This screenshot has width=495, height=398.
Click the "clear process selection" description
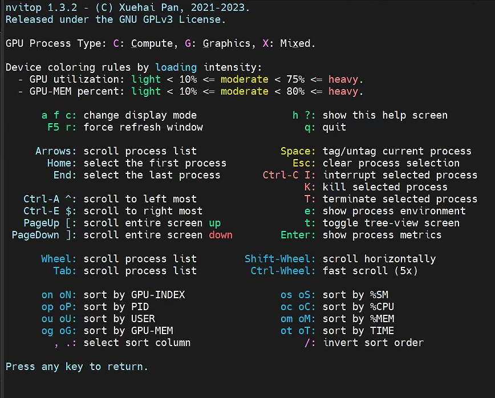391,163
